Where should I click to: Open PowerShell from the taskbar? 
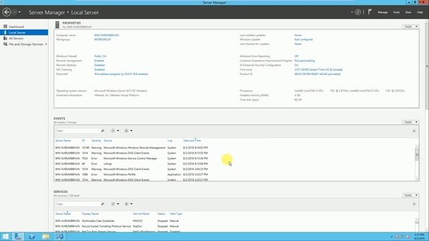(32, 236)
